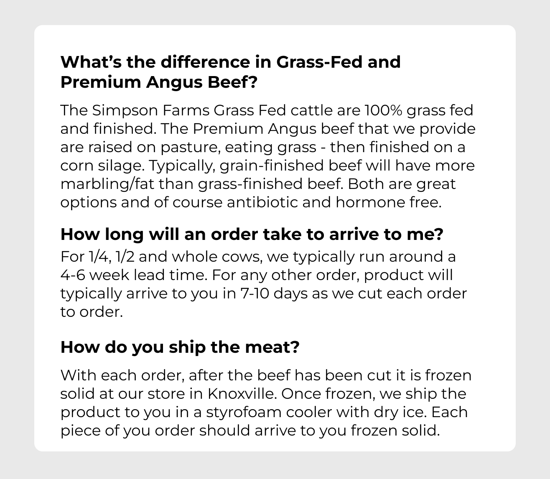Viewport: 550px width, 479px height.
Task: Click the paragraph about Simpson Farms cattle
Action: pyautogui.click(x=268, y=156)
